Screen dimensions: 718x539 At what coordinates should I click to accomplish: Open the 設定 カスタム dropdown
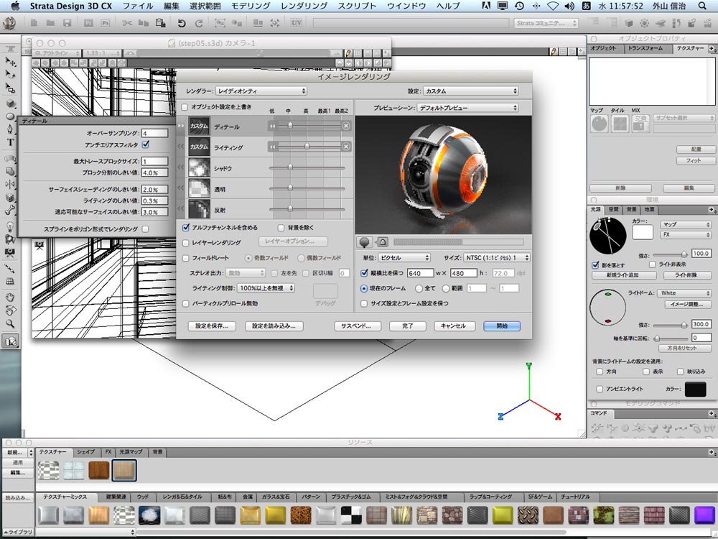(470, 91)
